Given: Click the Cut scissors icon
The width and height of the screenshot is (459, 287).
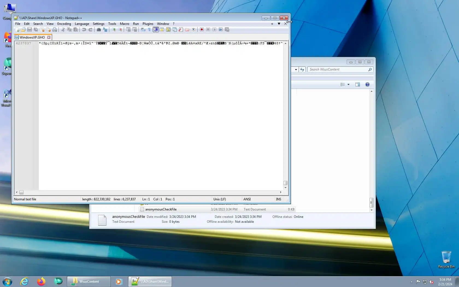Looking at the screenshot, I should (63, 30).
